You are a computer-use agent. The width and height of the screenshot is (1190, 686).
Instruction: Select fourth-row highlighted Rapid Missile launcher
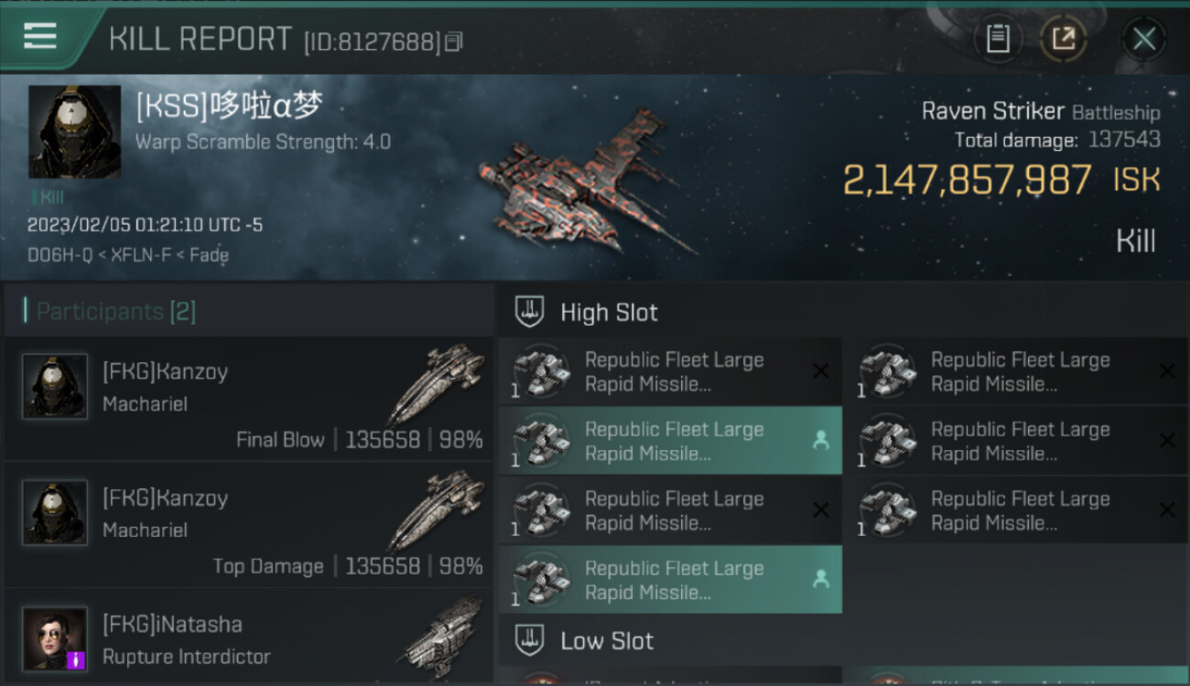click(670, 580)
